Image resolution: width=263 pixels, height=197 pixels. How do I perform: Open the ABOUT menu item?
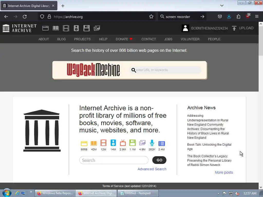tap(44, 39)
